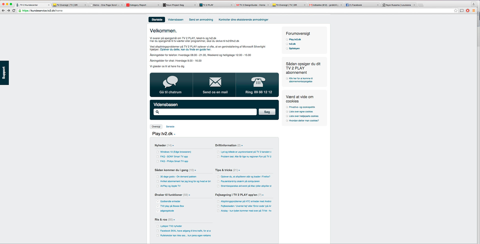
Task: Open the Play.tv2.dk forum link
Action: pyautogui.click(x=295, y=39)
